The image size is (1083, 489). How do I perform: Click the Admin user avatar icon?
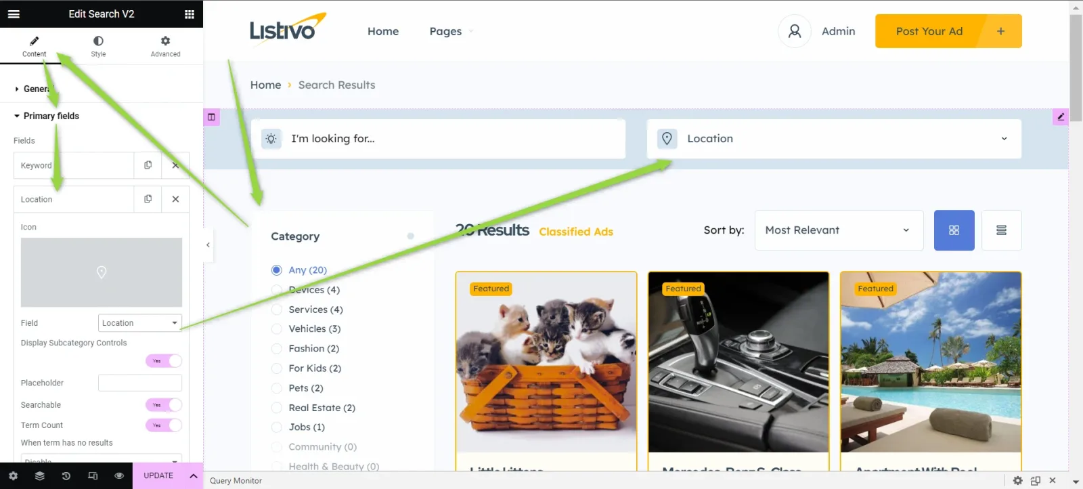click(x=795, y=31)
